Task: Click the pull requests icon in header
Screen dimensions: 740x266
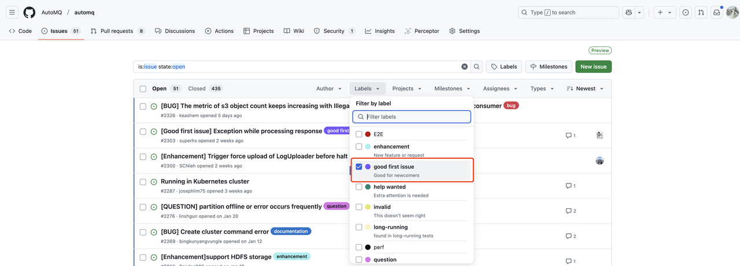Action: click(x=701, y=12)
